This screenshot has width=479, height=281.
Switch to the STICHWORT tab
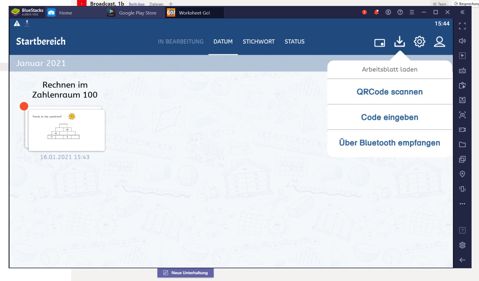click(258, 42)
